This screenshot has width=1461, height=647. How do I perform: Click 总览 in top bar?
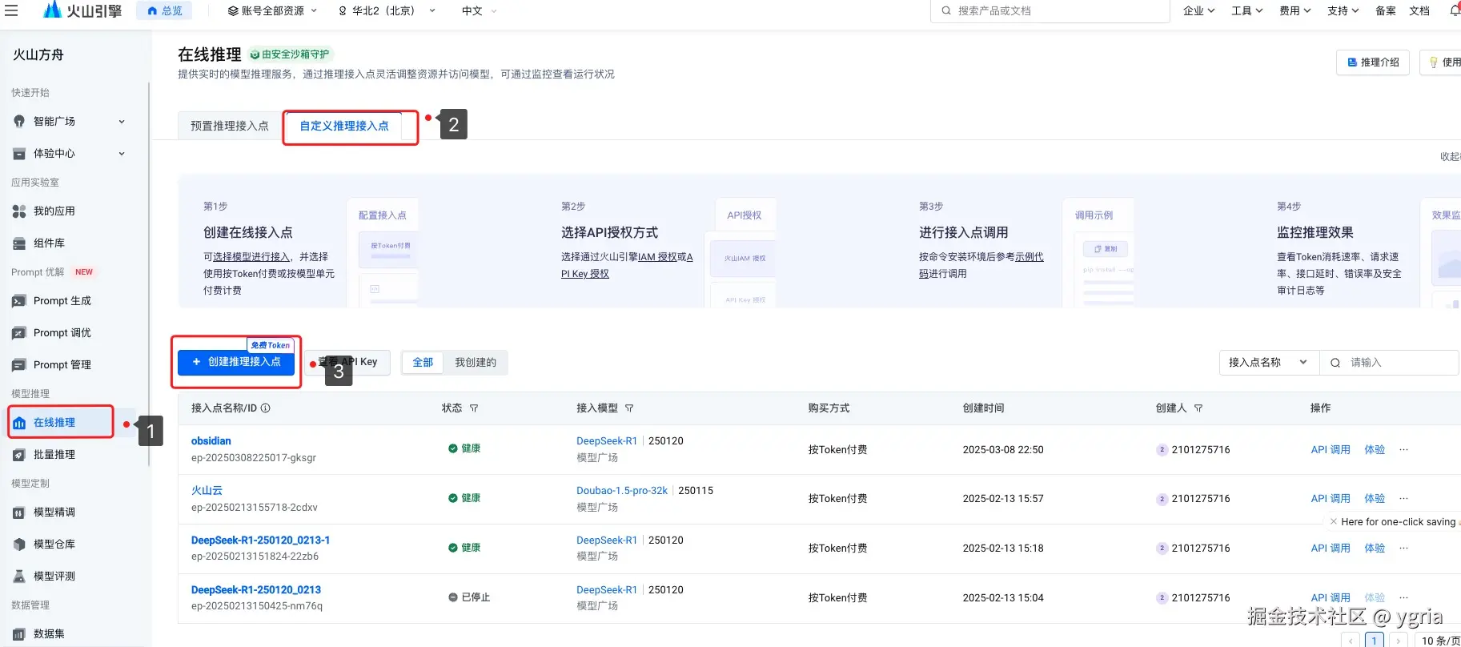[164, 10]
